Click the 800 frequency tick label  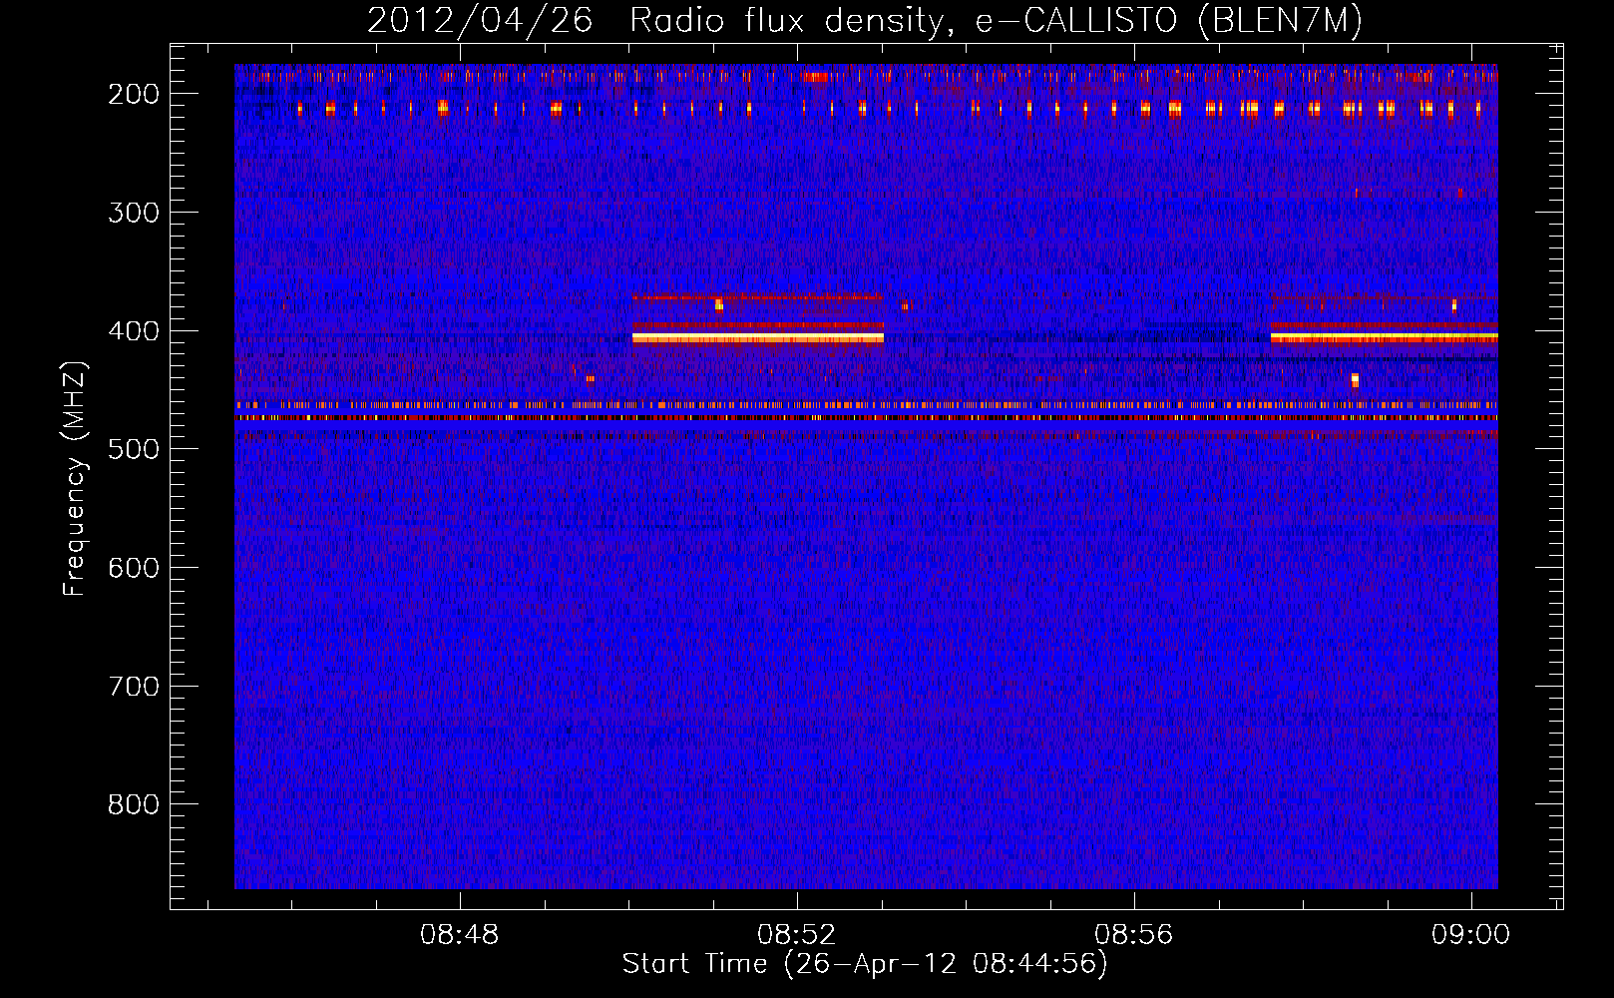point(134,804)
